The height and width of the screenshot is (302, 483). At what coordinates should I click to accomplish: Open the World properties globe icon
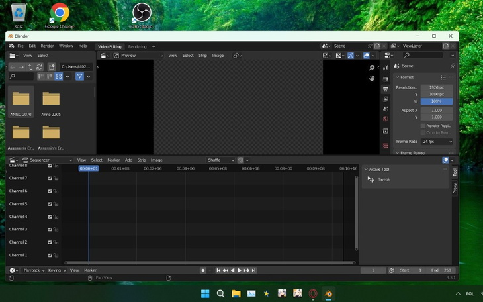click(x=386, y=119)
